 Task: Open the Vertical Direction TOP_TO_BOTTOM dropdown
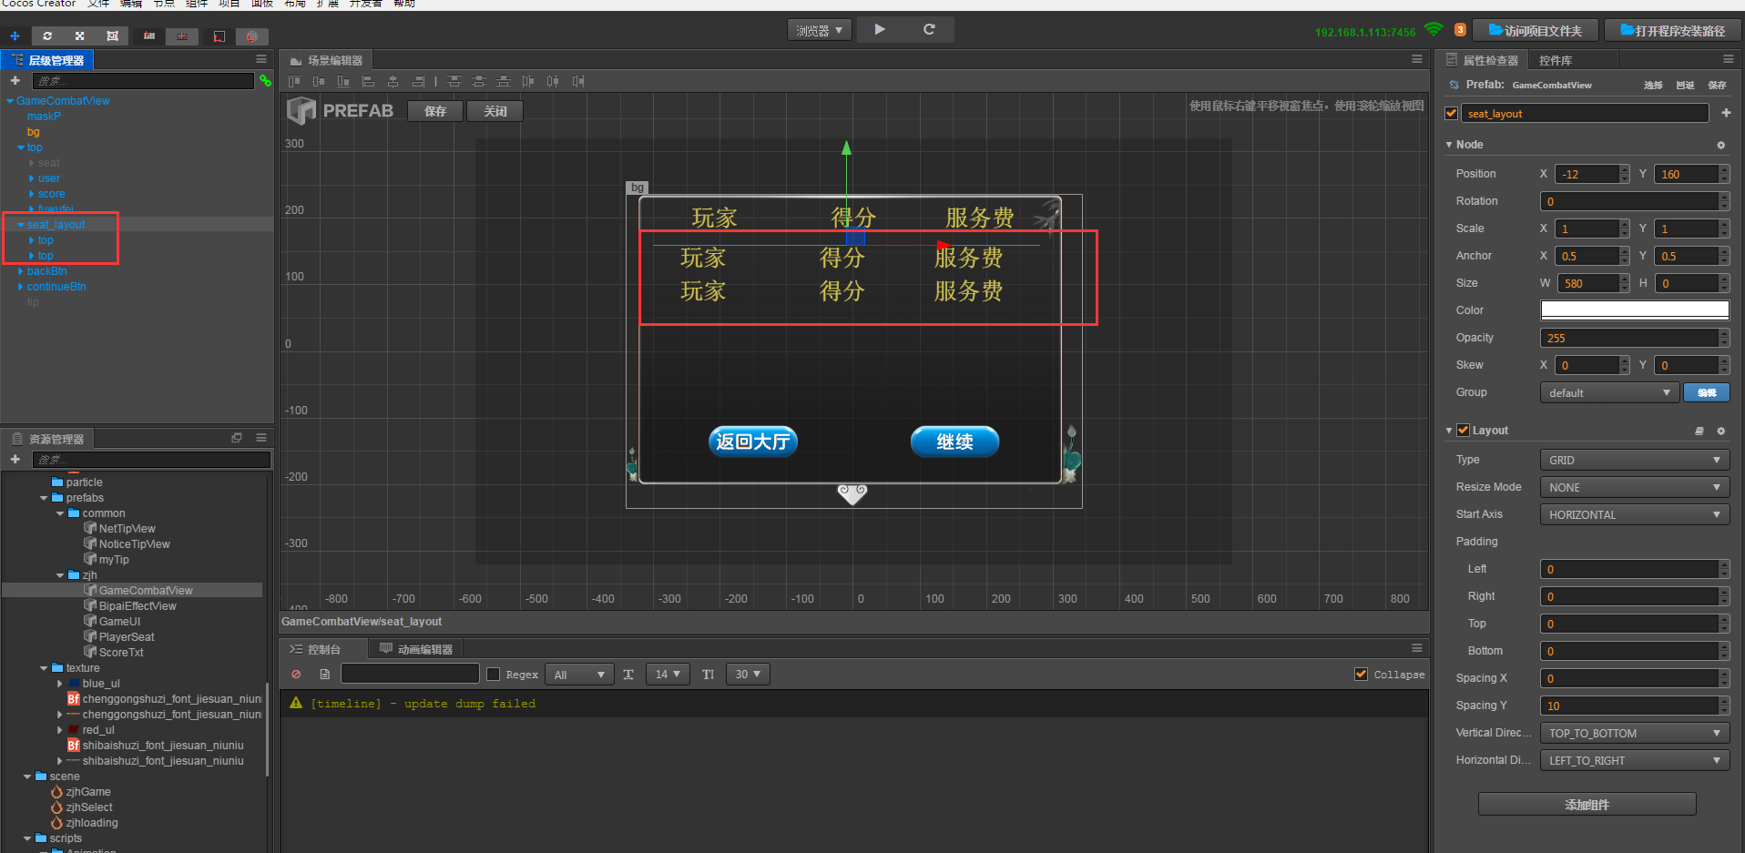click(1634, 733)
